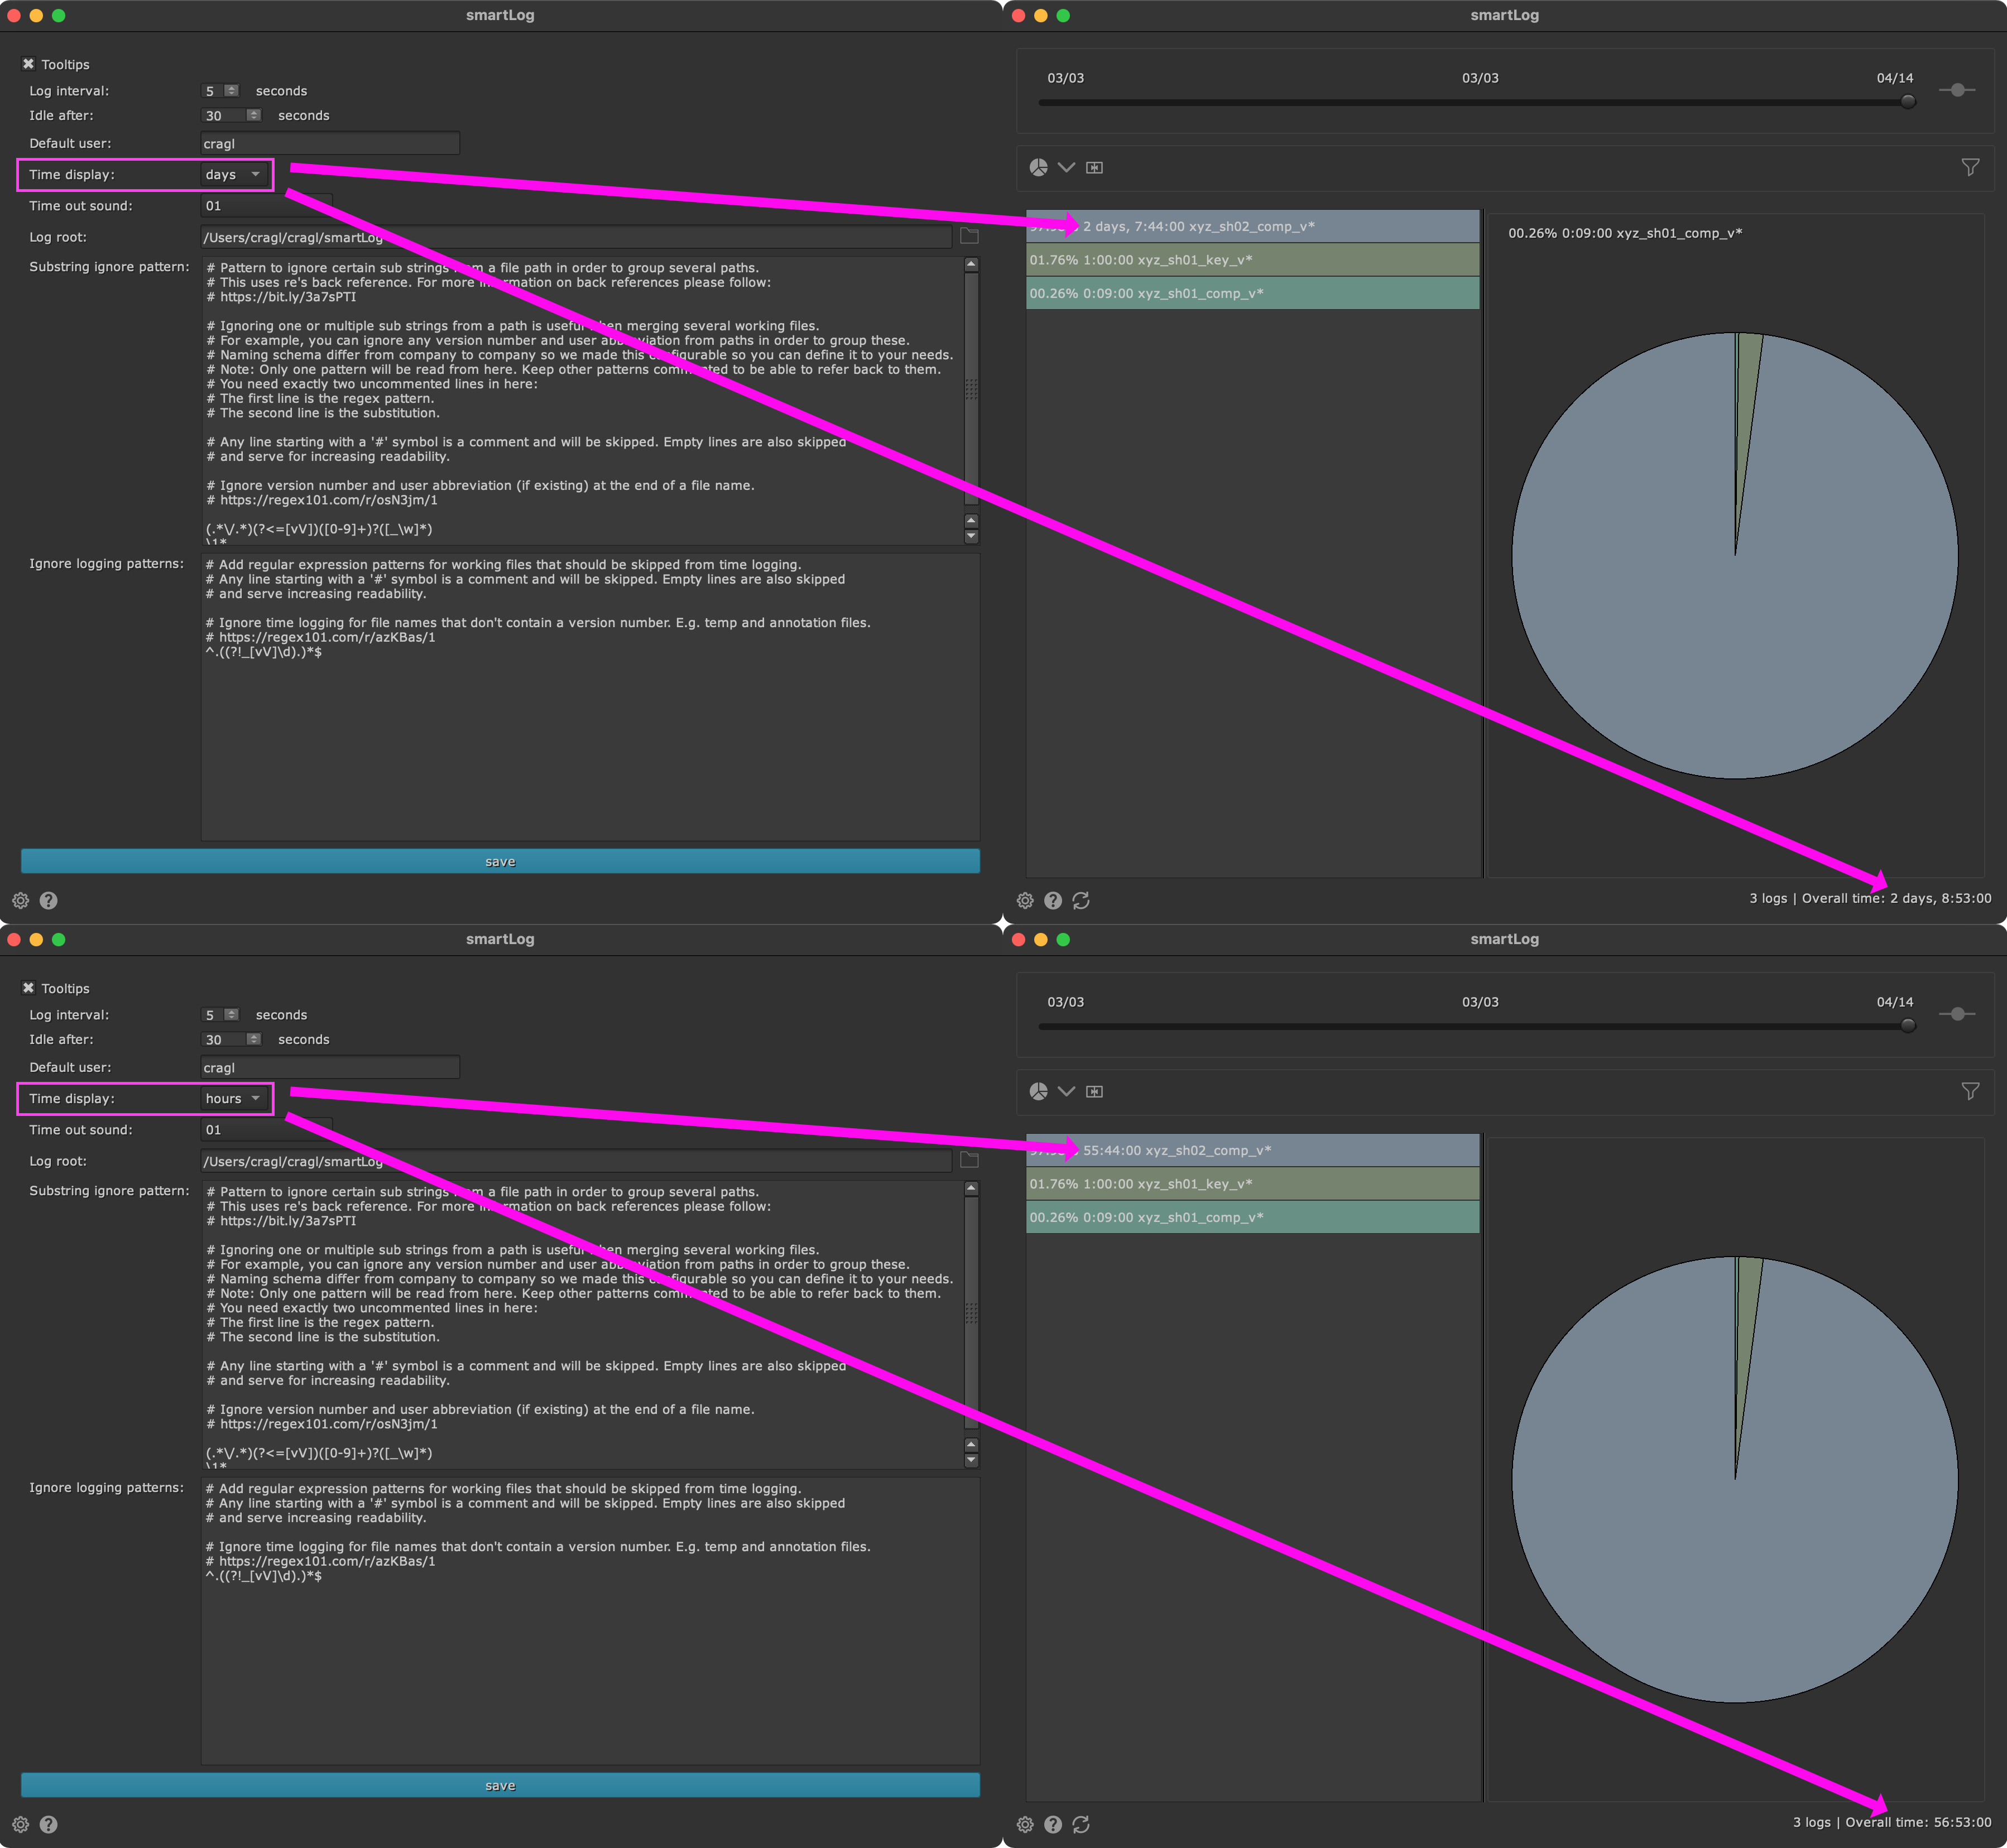
Task: Click Log interval stepper in days settings window
Action: (231, 90)
